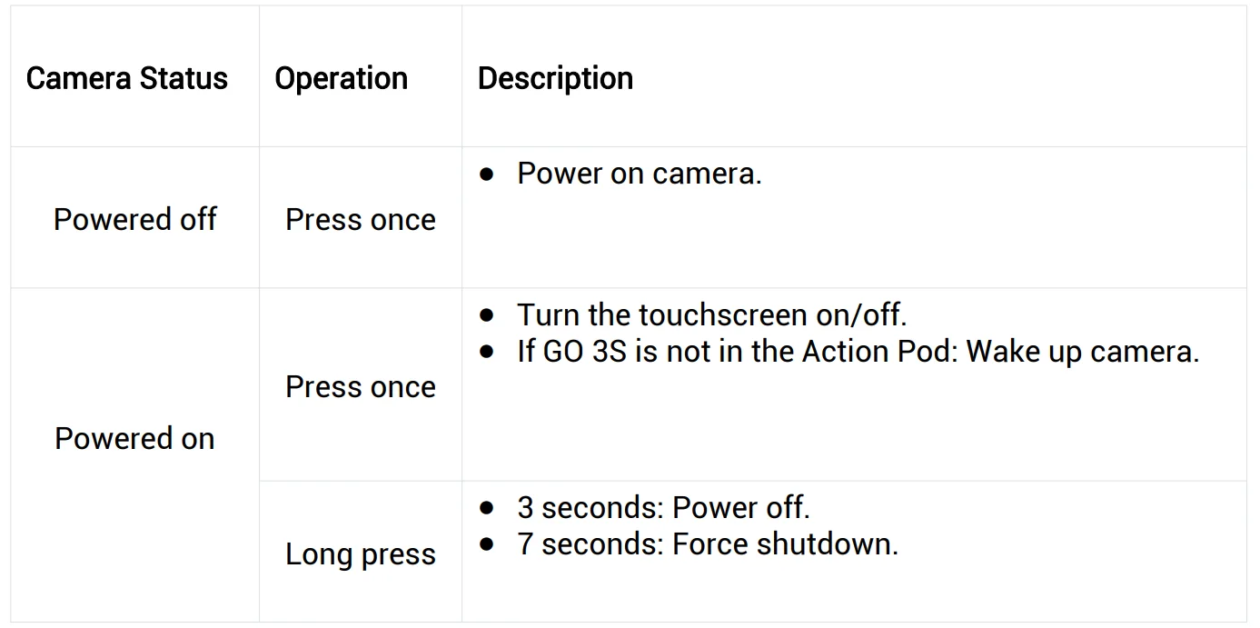
Task: Click the words 'Wake up camera.'
Action: [1083, 352]
